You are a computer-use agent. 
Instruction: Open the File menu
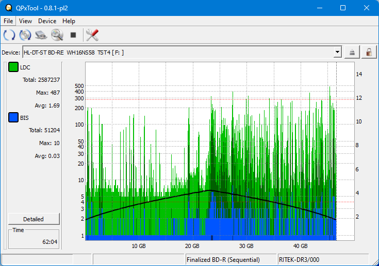8,21
